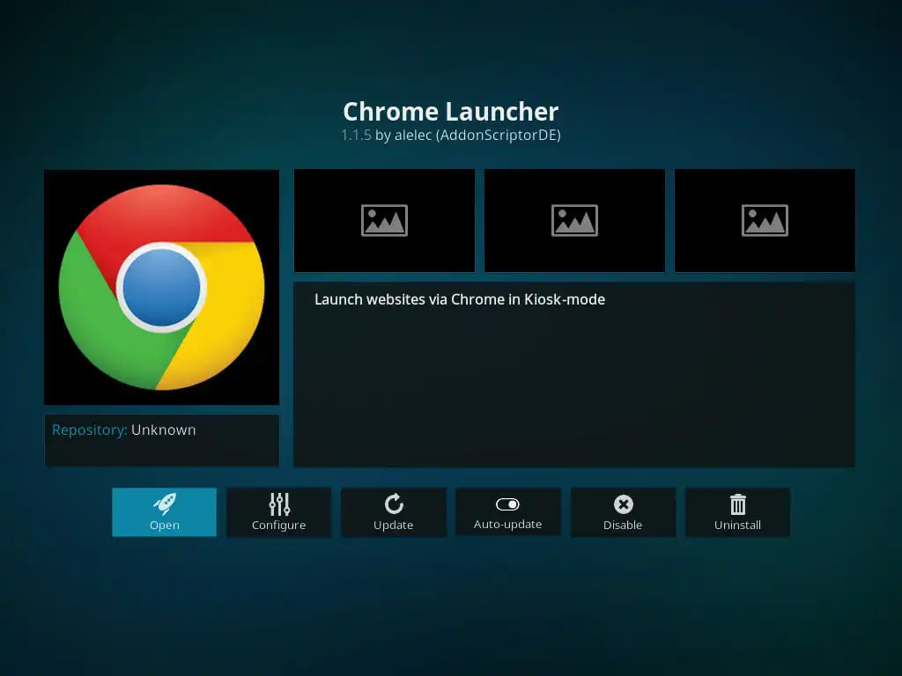Click the trash can Uninstall icon
Screen dimensions: 902x676
[x=737, y=504]
